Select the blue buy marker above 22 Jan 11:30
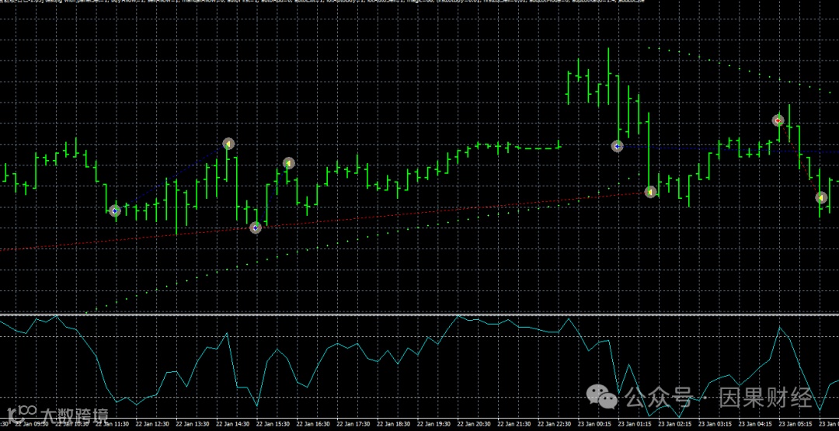Viewport: 839px width, 431px height. 114,211
